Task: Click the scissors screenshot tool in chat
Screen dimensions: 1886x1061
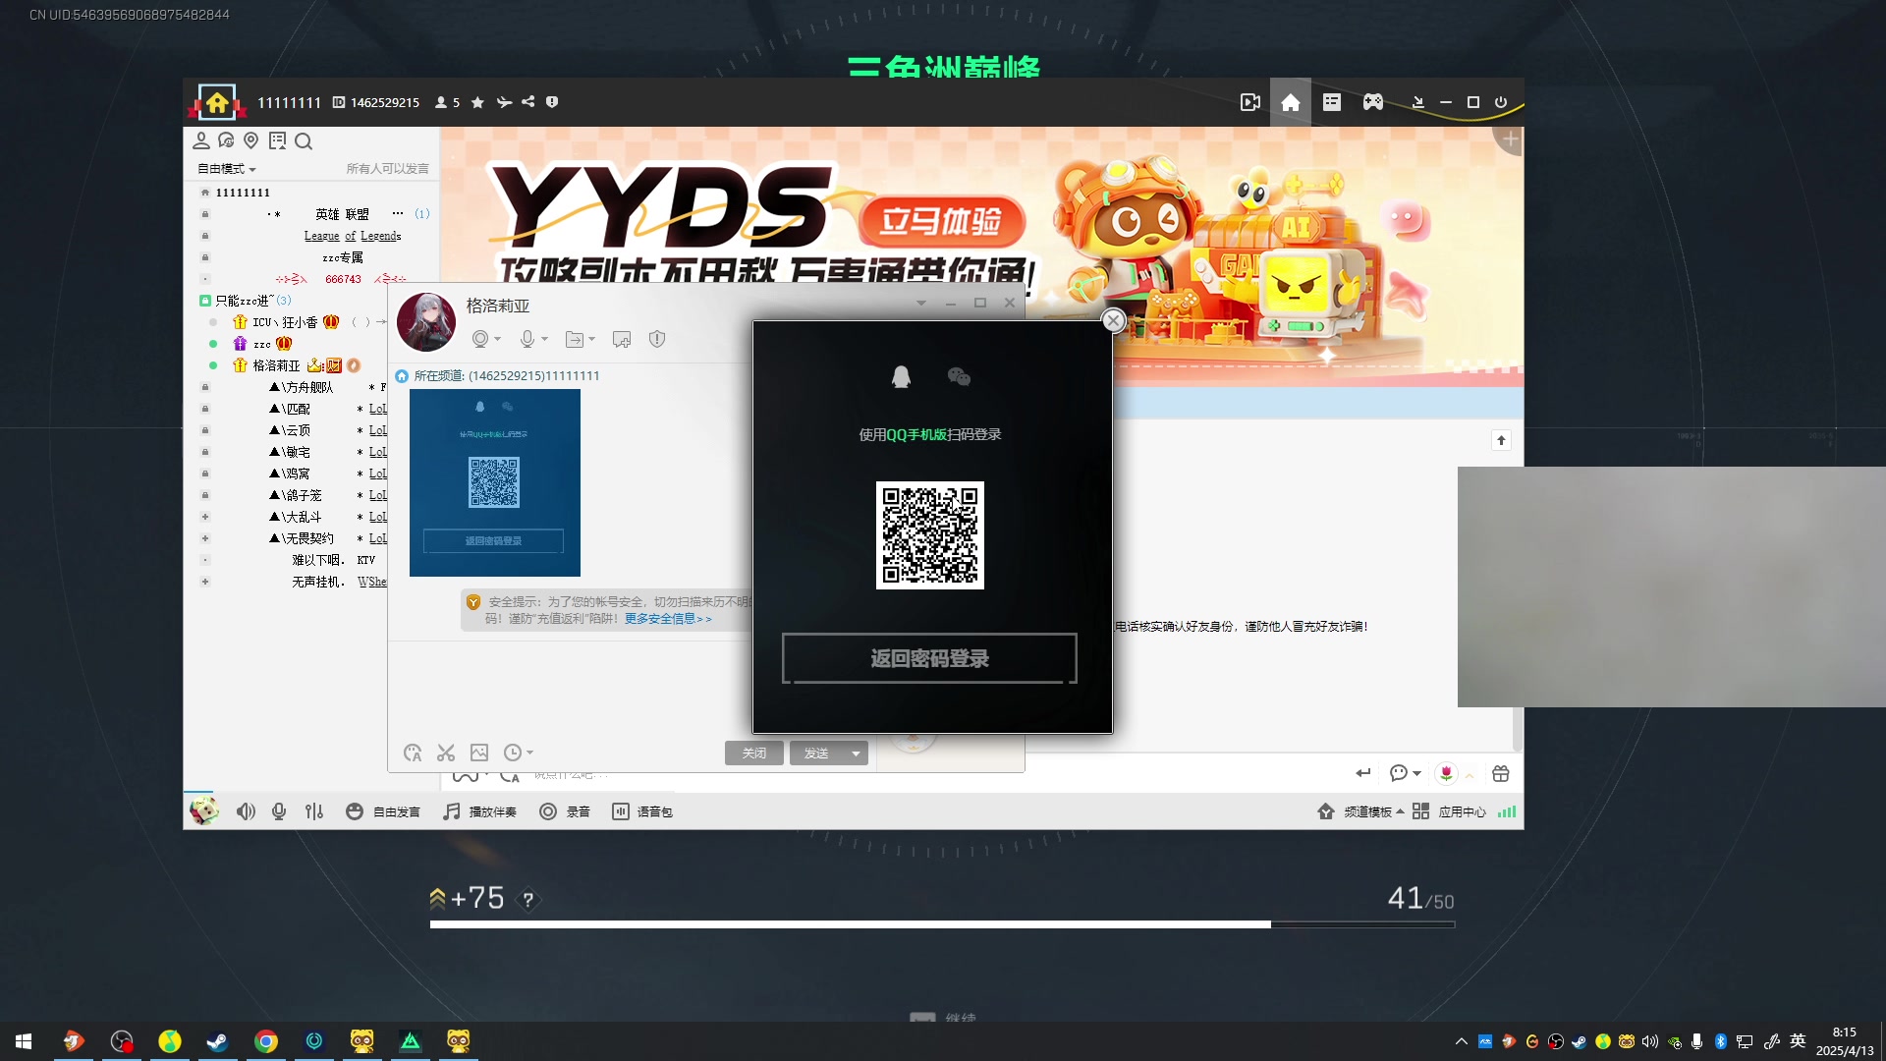Action: pos(446,753)
